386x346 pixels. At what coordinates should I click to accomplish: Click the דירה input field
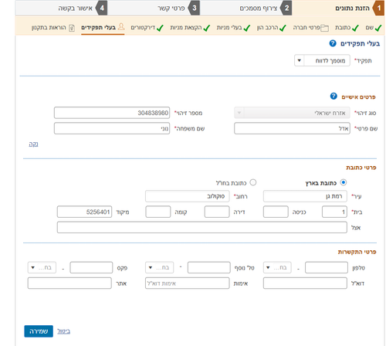click(x=217, y=212)
